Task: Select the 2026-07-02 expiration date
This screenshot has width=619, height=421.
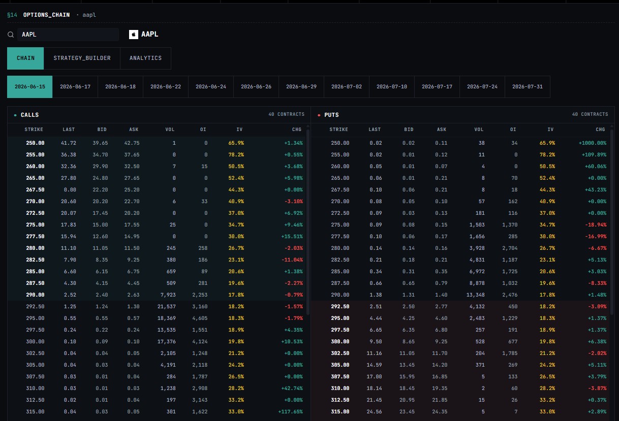Action: coord(347,87)
